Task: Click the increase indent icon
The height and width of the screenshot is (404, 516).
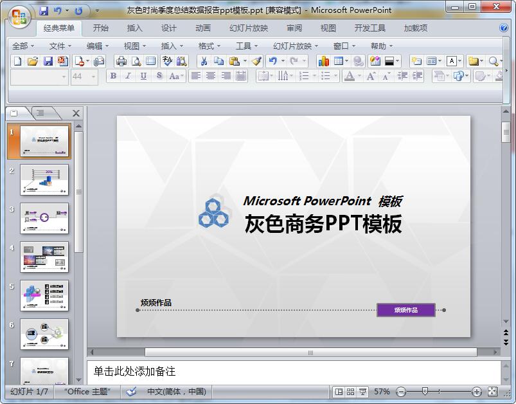Action: point(417,76)
